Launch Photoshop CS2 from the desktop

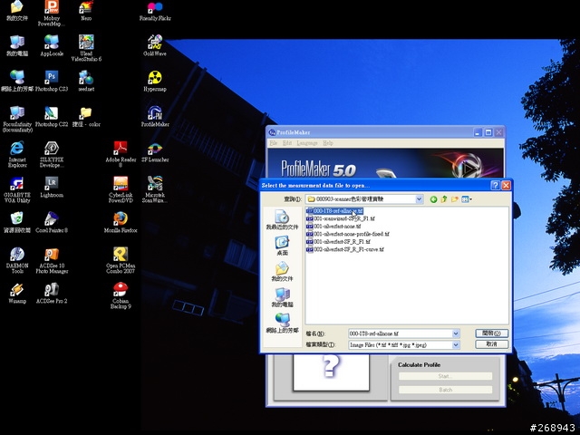click(x=52, y=116)
